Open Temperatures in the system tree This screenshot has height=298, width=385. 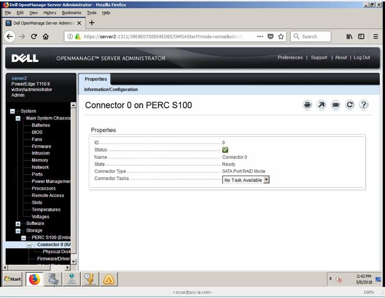[x=46, y=209]
